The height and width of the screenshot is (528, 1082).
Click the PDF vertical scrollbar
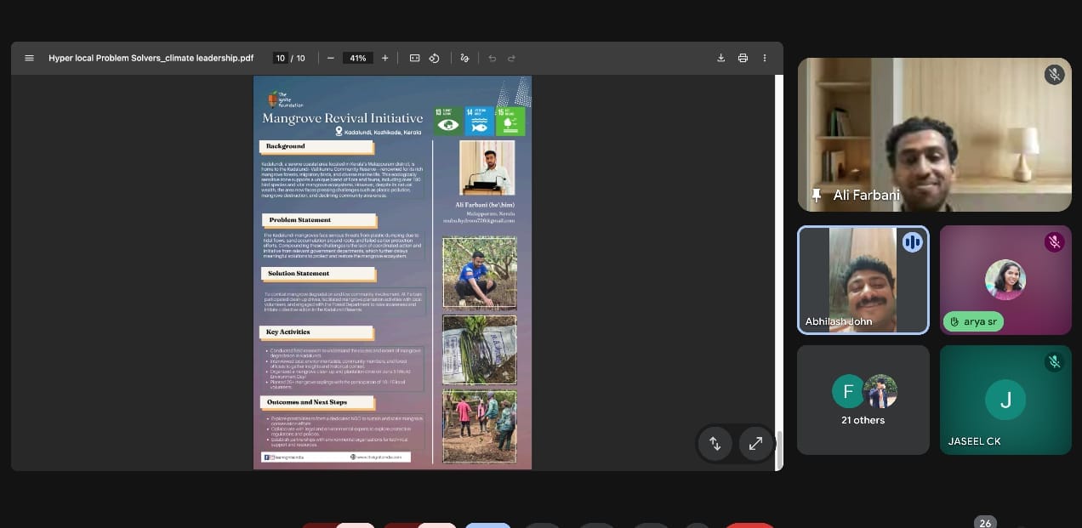tap(778, 449)
